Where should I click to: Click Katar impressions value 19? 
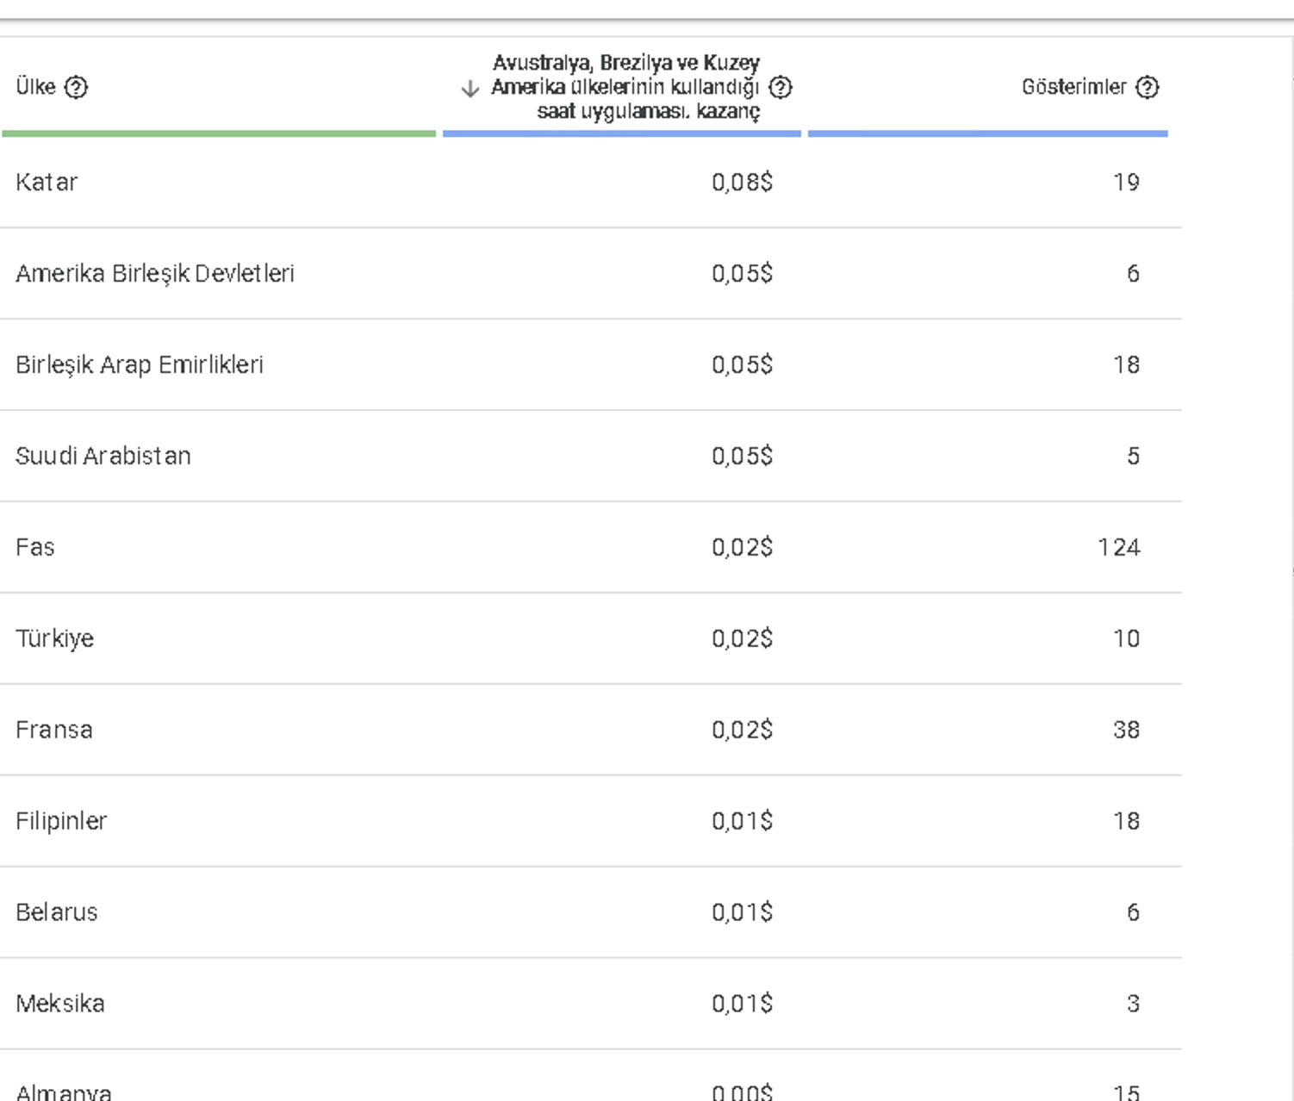[1126, 183]
